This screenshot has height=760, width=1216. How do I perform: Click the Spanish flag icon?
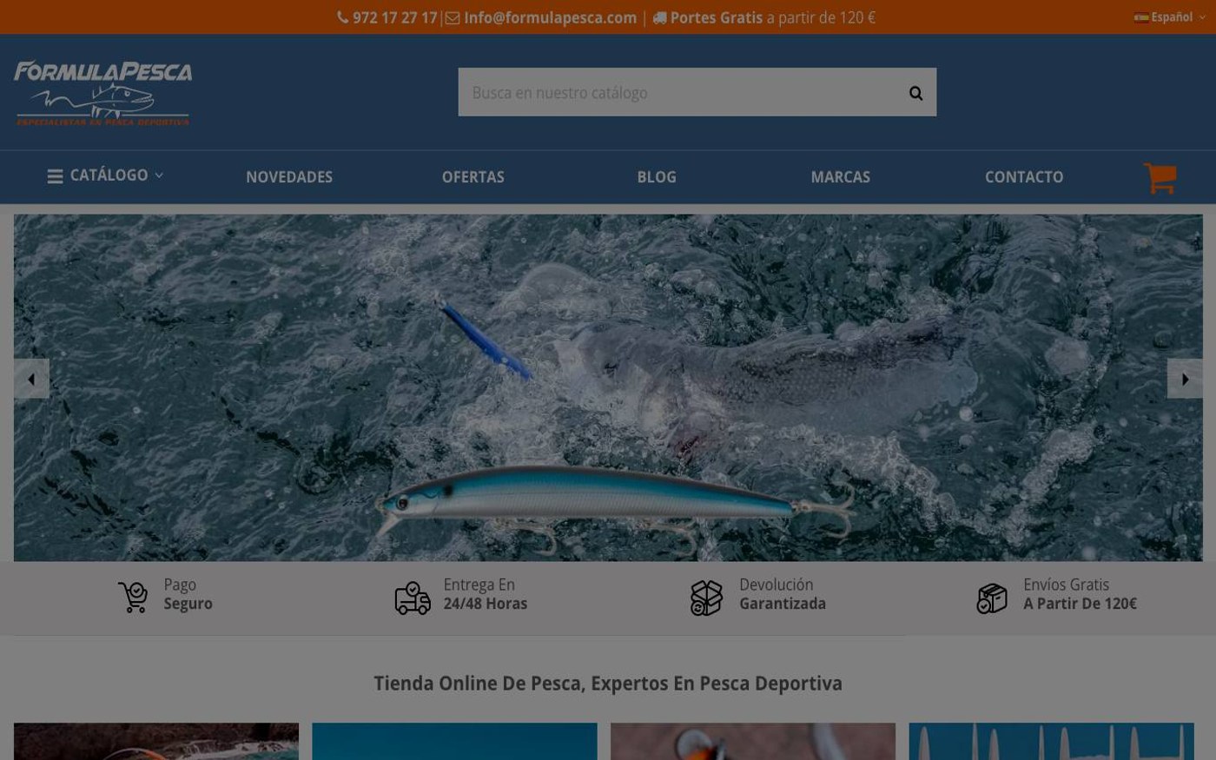coord(1141,17)
